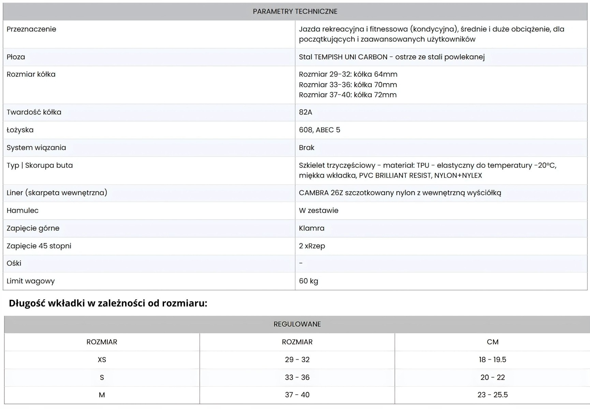Click the Stal TEMPISH UNI CARBON value
Screen dimensions: 590x409
(x=392, y=57)
